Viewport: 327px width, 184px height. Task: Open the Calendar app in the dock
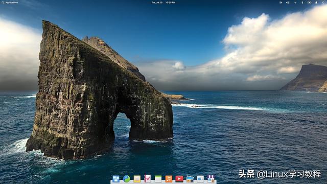pos(158,179)
